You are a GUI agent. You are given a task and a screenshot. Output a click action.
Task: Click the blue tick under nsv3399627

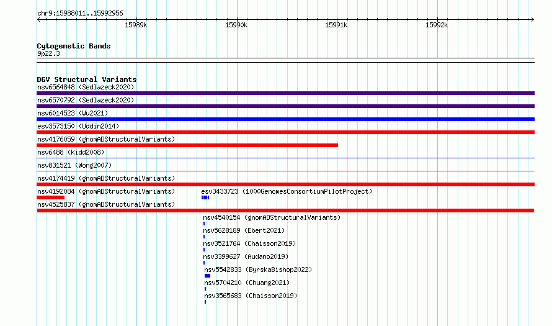point(204,263)
